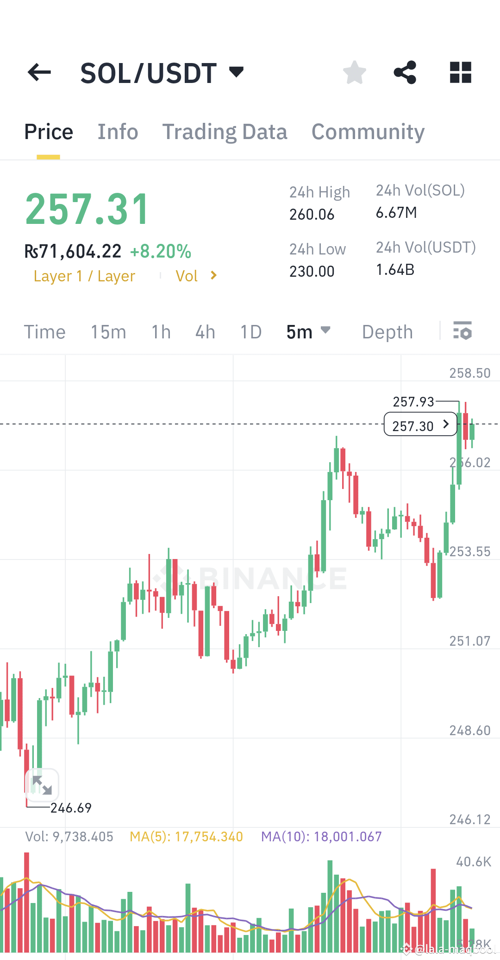Open the Vol indicator details

pos(194,275)
